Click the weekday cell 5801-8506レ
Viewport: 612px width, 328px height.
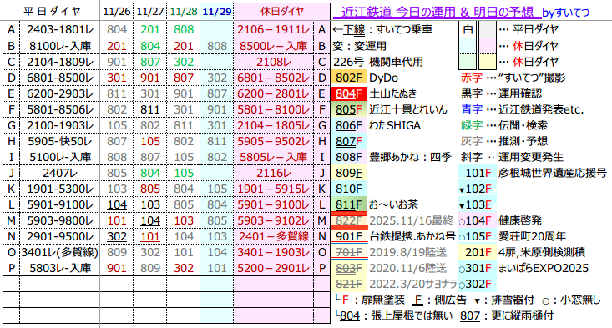point(60,109)
